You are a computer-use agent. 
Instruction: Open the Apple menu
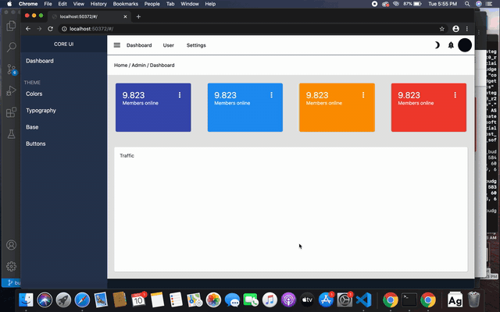click(9, 4)
